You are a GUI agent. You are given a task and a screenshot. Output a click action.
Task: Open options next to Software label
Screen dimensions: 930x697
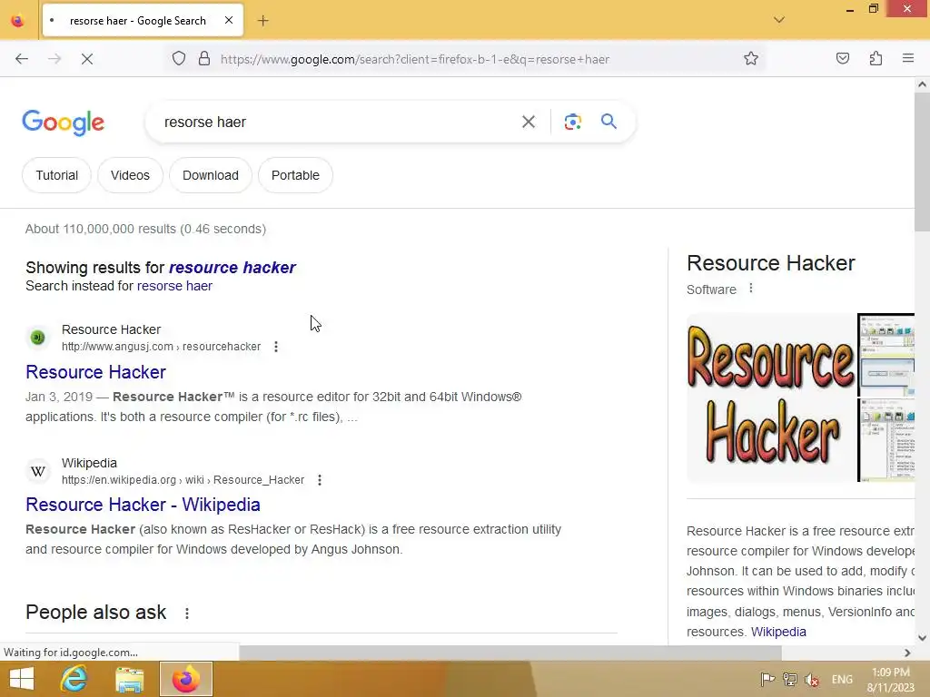click(751, 289)
